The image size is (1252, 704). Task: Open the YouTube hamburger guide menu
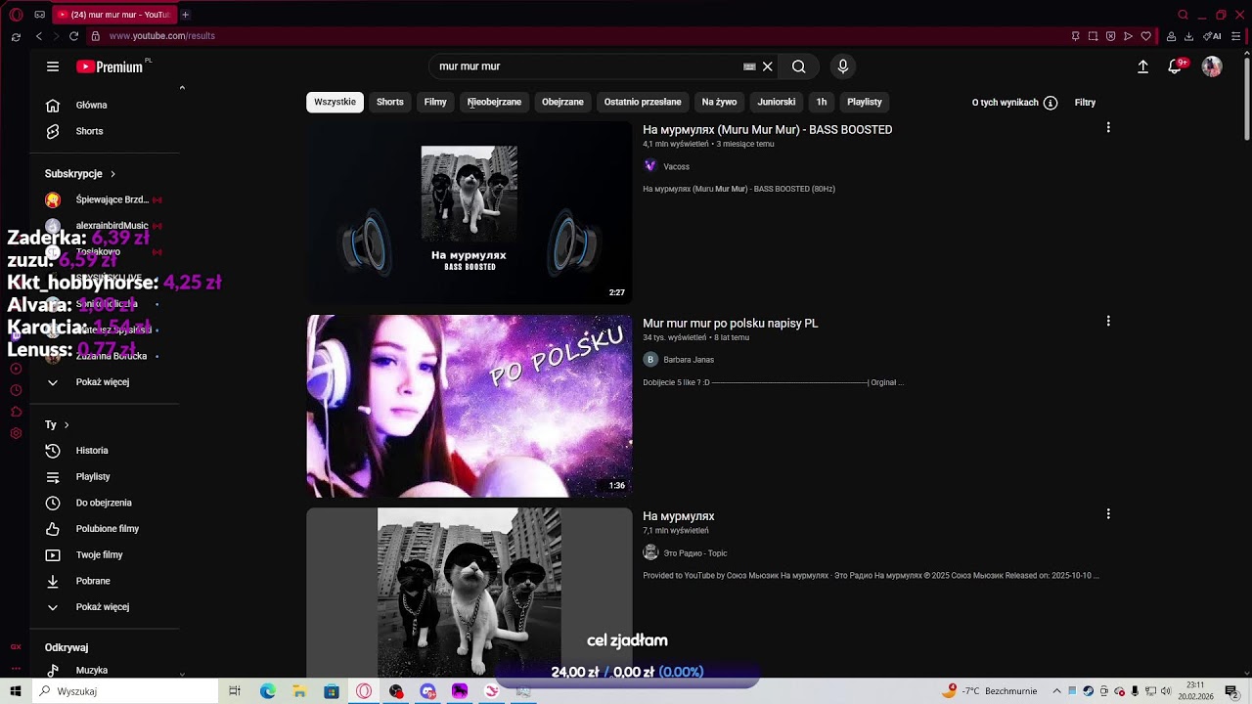click(53, 66)
